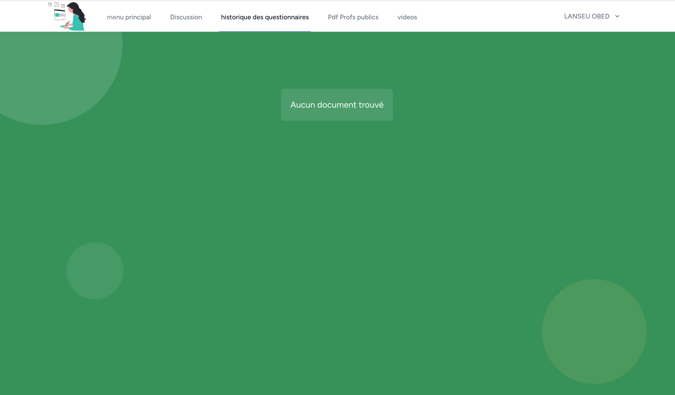Click the teal card inside the logo's browser window
Screen dimensions: 675x395
tap(57, 15)
